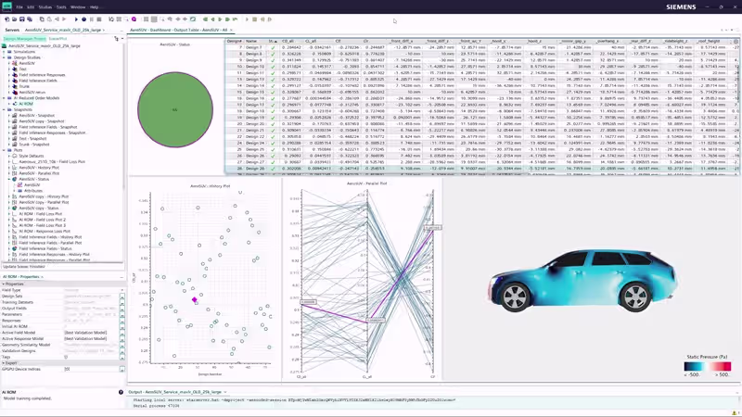Click the Design 28 highlighted table row
Viewport: 742px width, 417px height.
click(481, 169)
